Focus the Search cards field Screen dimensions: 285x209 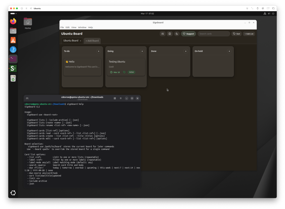pos(213,34)
